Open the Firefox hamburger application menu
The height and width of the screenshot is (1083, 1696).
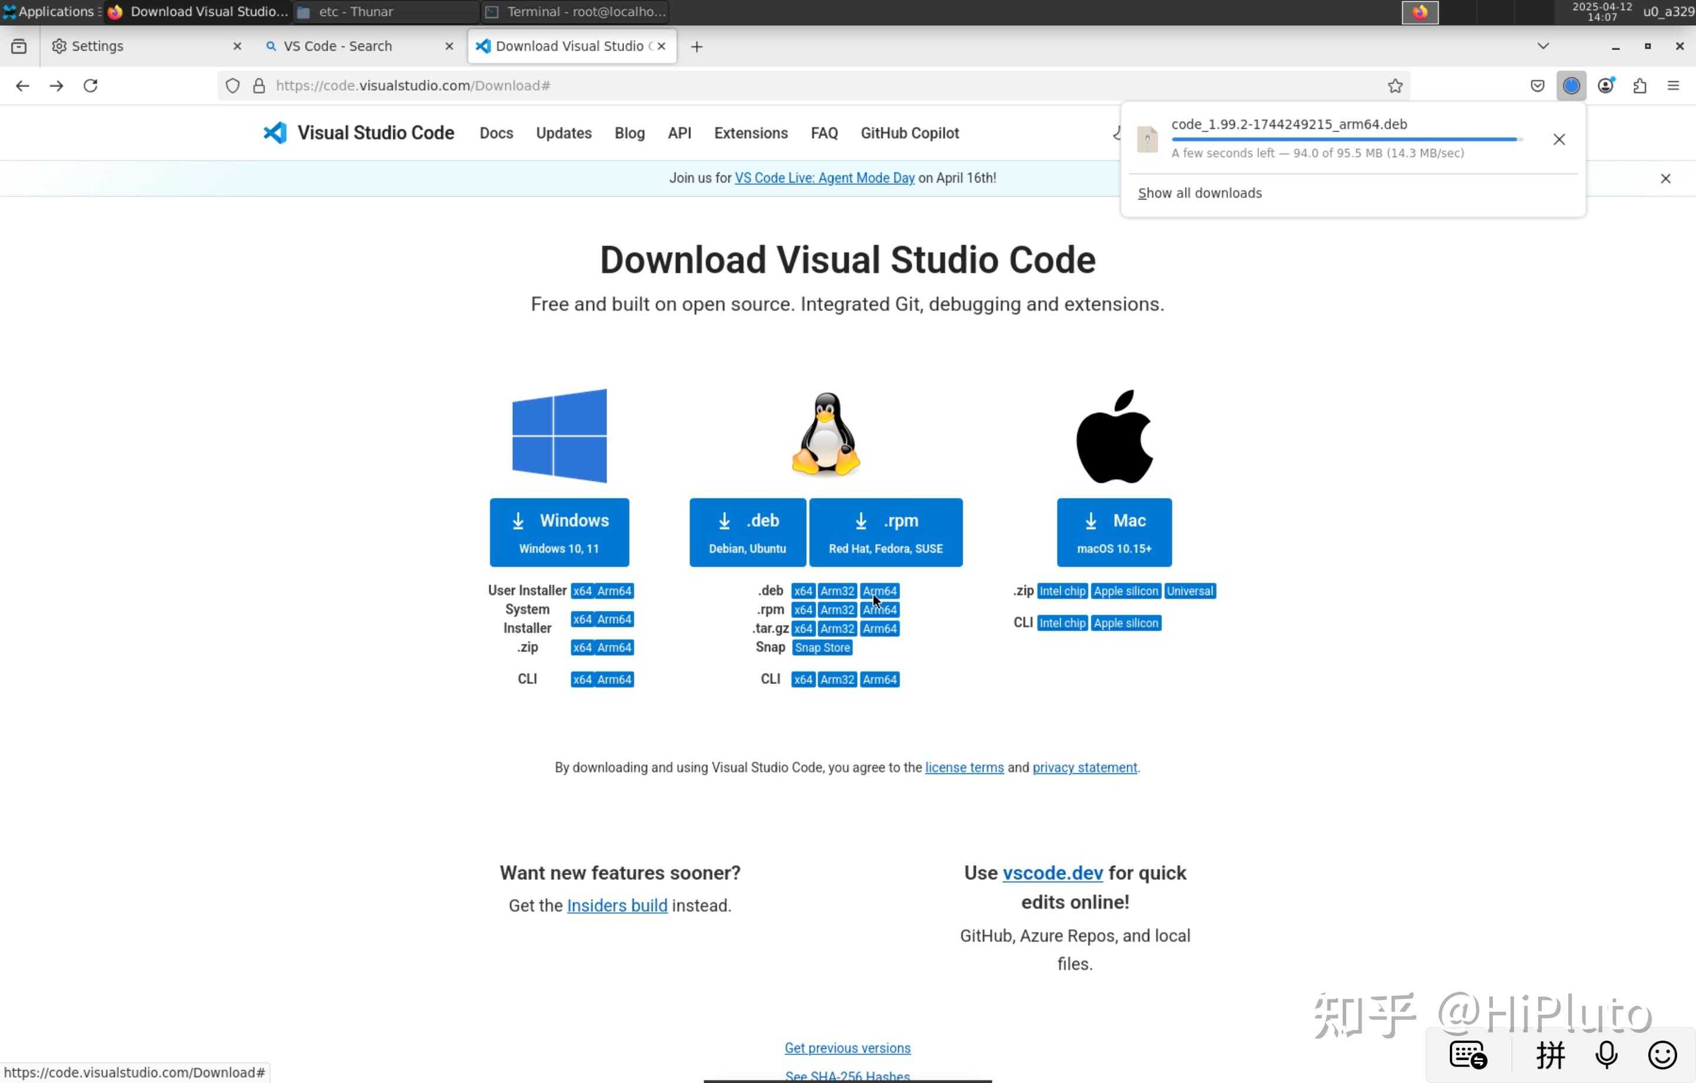click(1674, 85)
